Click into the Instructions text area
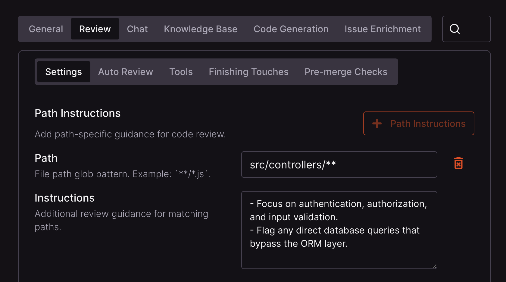This screenshot has height=282, width=506. [x=339, y=230]
